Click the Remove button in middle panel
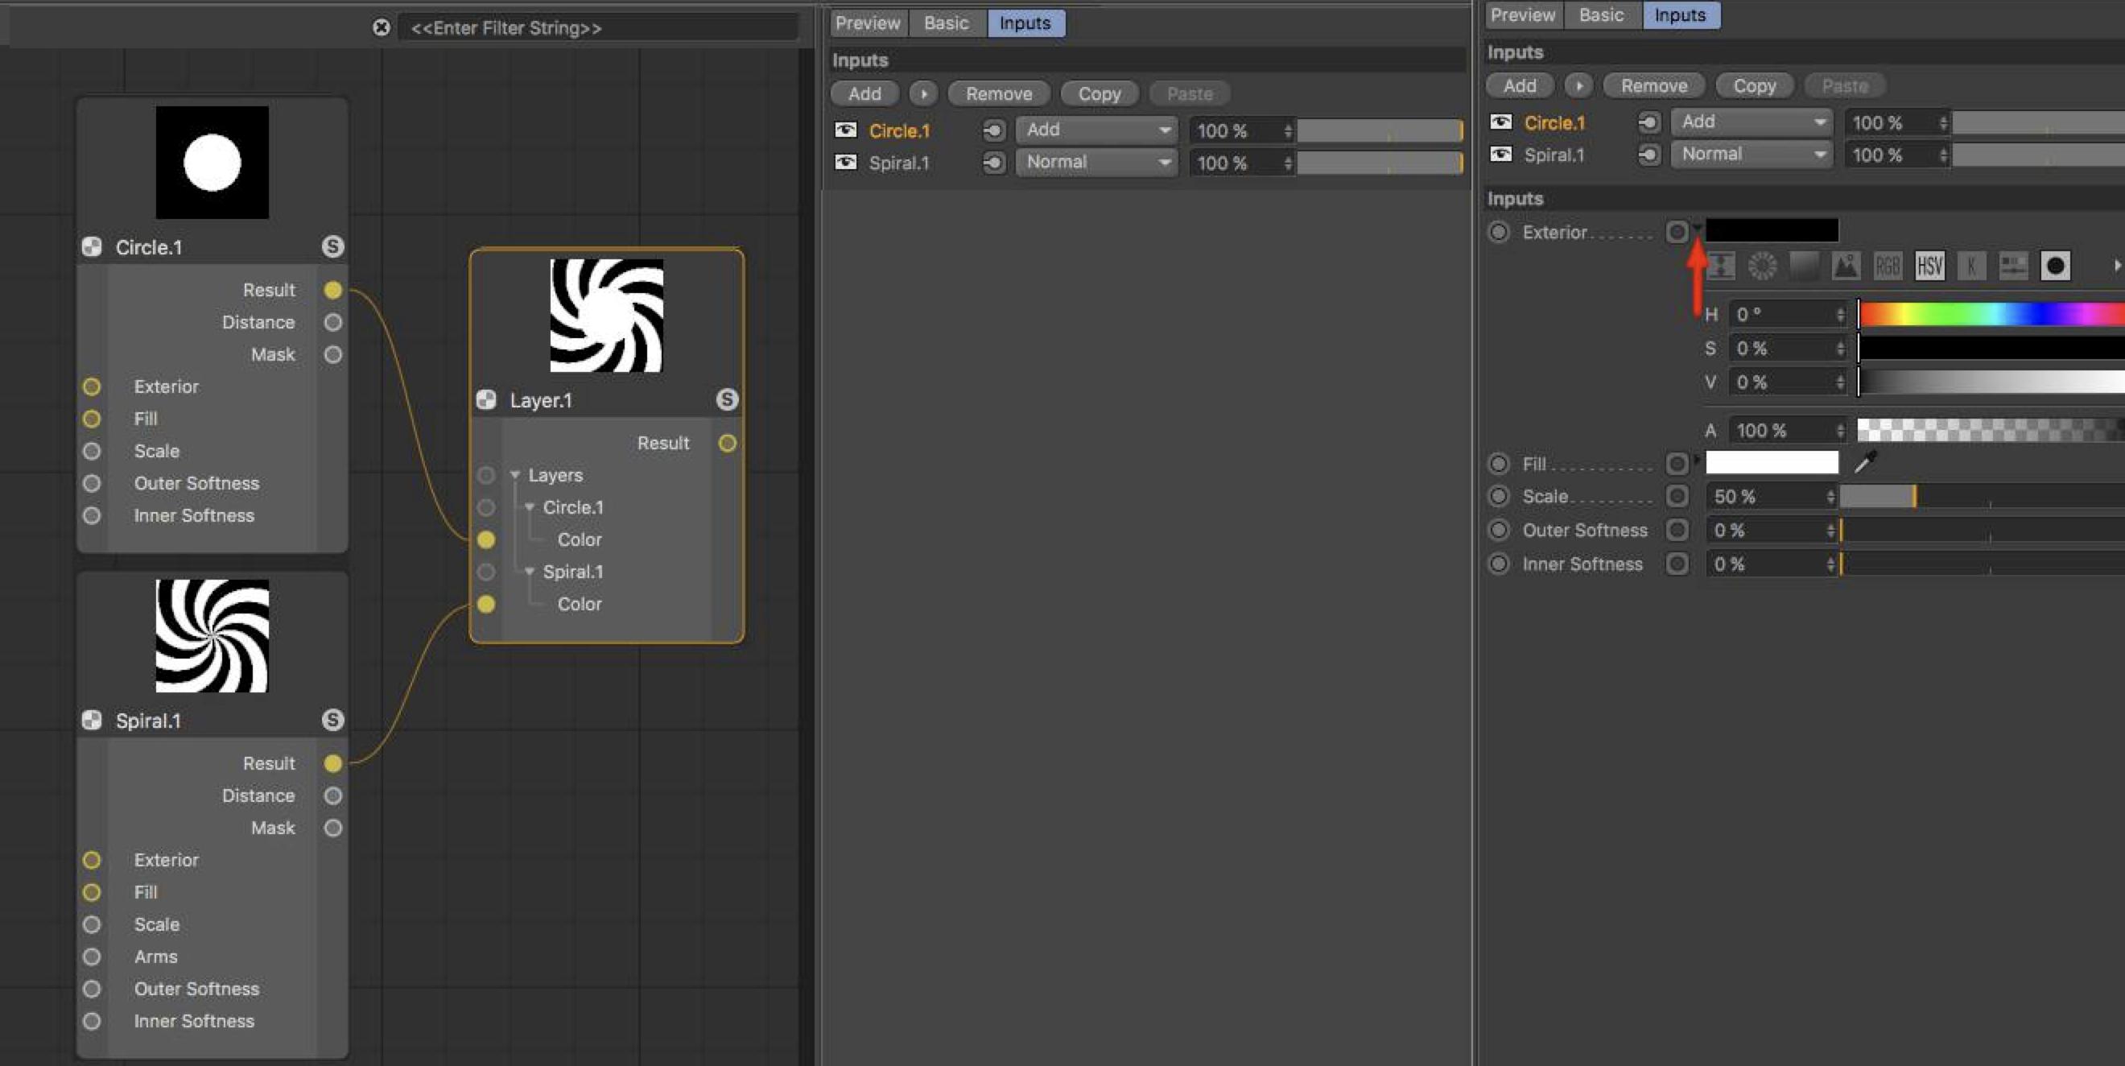Screen dimensions: 2125x1066 pos(998,93)
